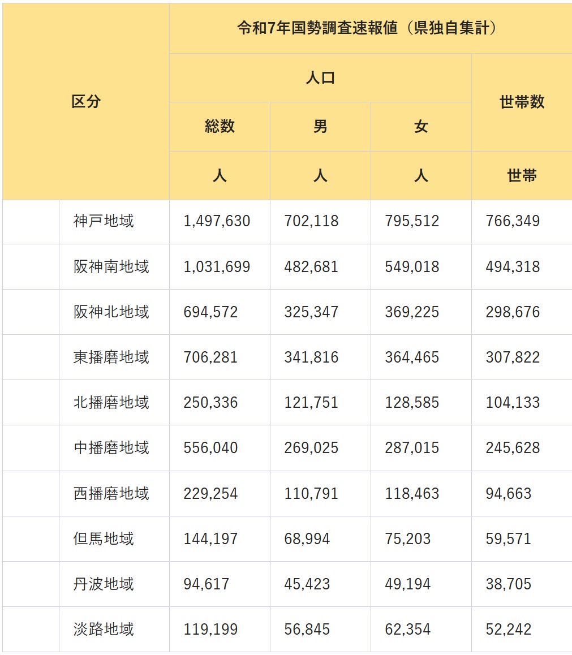Click the value 245,628
This screenshot has height=655, width=572.
pos(513,448)
